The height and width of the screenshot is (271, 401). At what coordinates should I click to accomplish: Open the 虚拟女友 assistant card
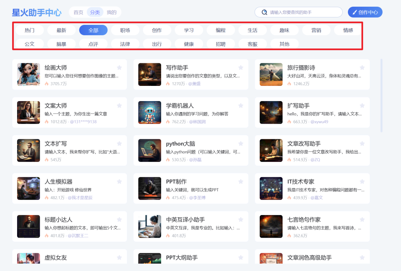pos(69,257)
